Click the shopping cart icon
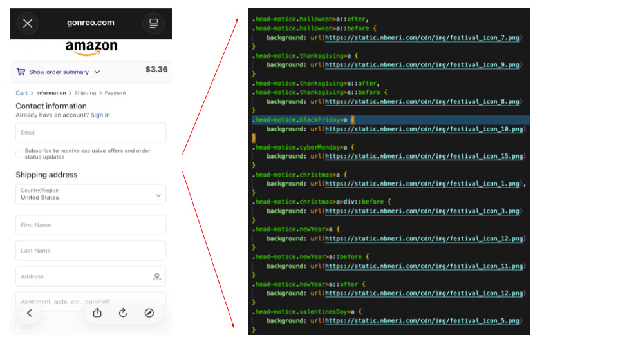The width and height of the screenshot is (618, 348). point(21,72)
